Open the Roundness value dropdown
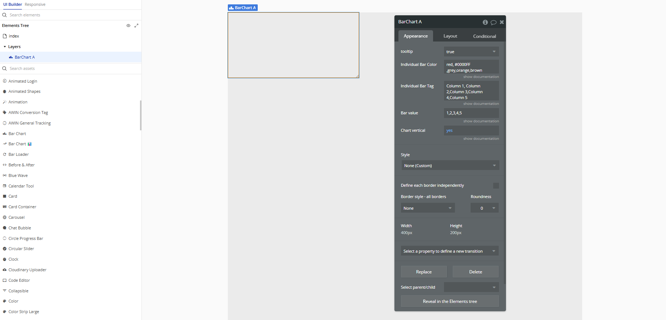This screenshot has width=666, height=320. click(484, 208)
